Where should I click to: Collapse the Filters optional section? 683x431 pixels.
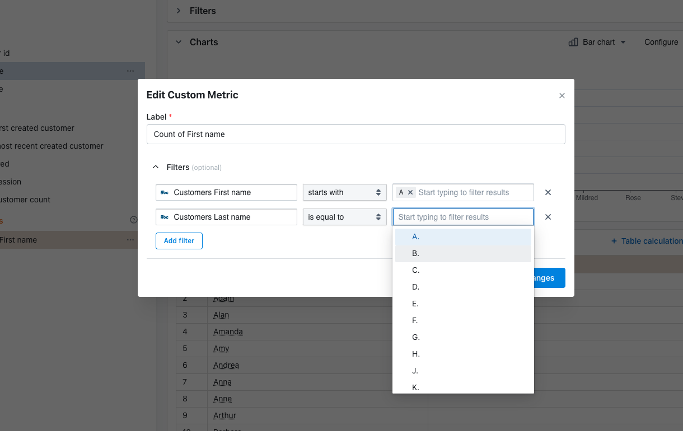point(156,167)
